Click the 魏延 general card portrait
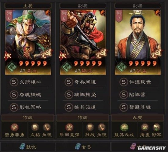 point(83,42)
